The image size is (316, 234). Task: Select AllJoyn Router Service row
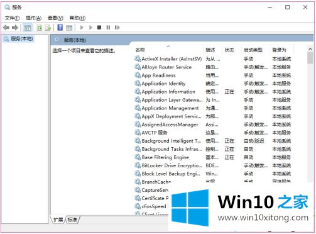[213, 67]
